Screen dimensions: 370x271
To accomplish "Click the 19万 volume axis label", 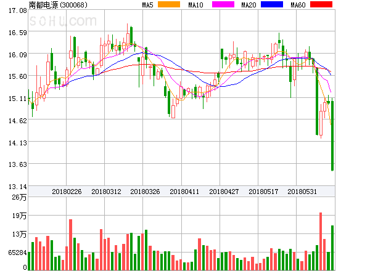I will 19,216.
